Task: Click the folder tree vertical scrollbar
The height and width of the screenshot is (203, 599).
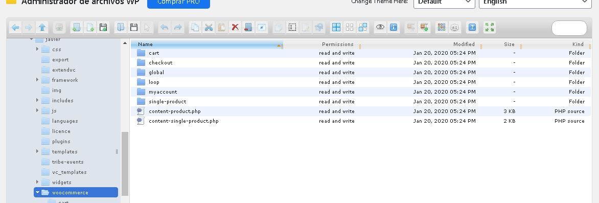Action: click(125, 164)
